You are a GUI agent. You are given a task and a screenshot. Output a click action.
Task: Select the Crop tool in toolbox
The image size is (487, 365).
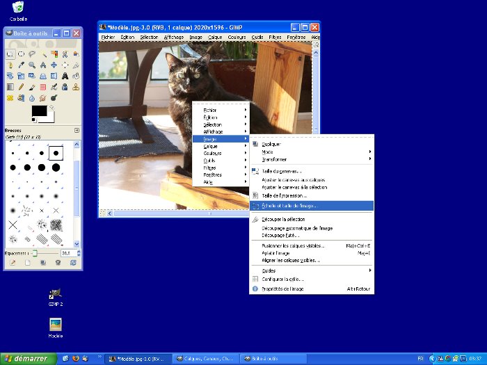click(76, 65)
